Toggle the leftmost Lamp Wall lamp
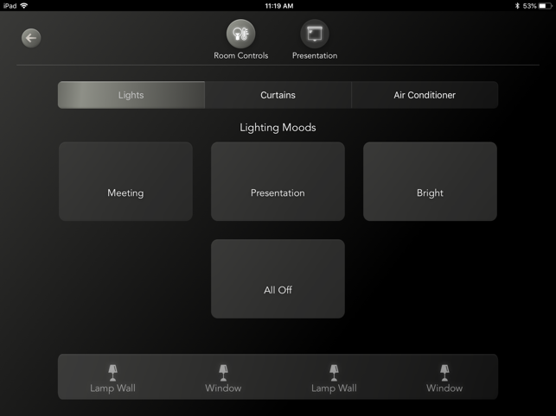This screenshot has height=416, width=556. (x=112, y=379)
